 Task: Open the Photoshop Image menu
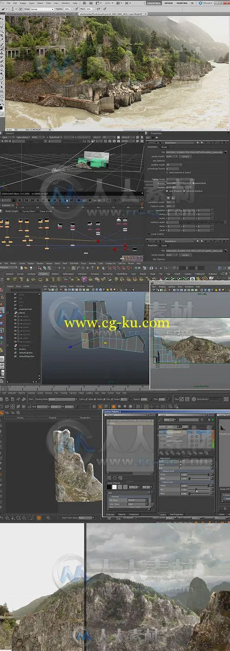[x=23, y=3]
